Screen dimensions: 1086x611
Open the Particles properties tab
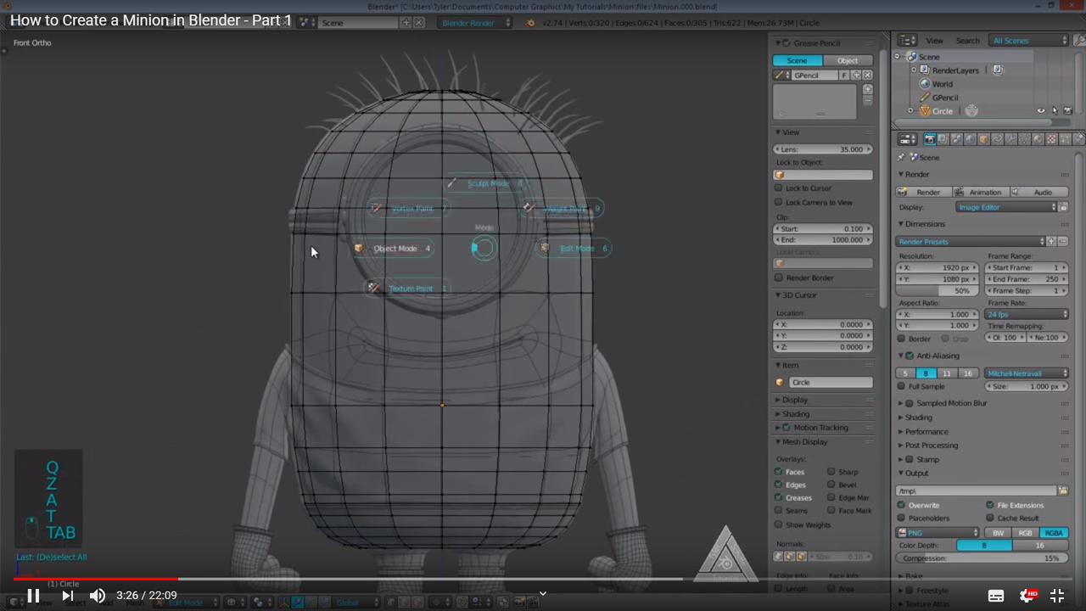coord(1065,139)
